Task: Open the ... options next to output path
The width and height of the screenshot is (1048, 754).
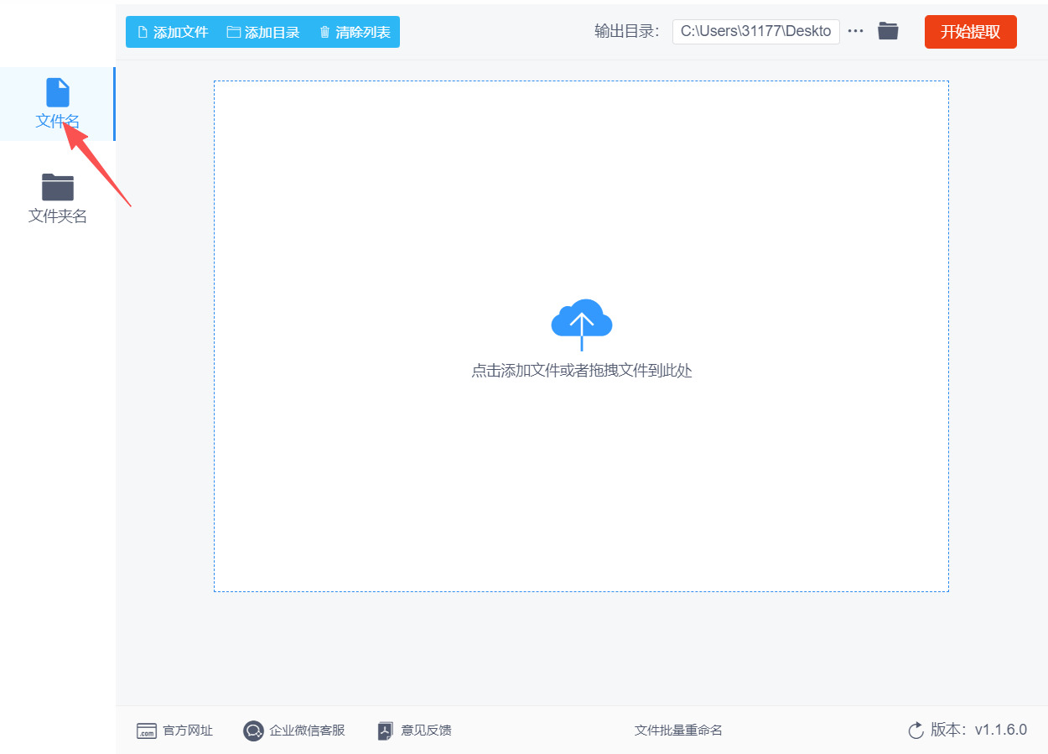Action: [855, 31]
